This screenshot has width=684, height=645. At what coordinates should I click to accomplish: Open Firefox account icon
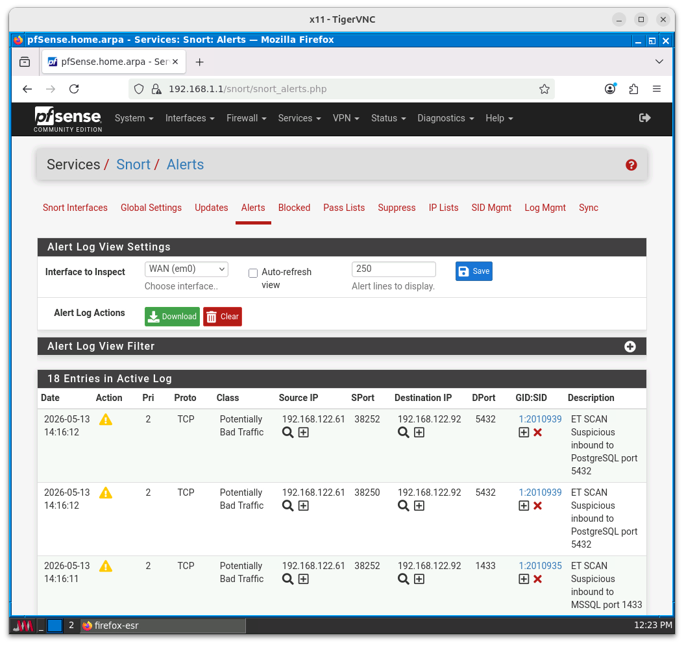(x=610, y=89)
